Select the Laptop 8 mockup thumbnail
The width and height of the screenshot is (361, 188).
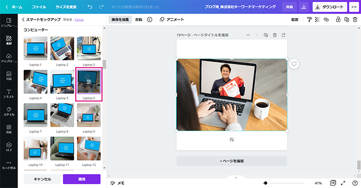coord(62,115)
